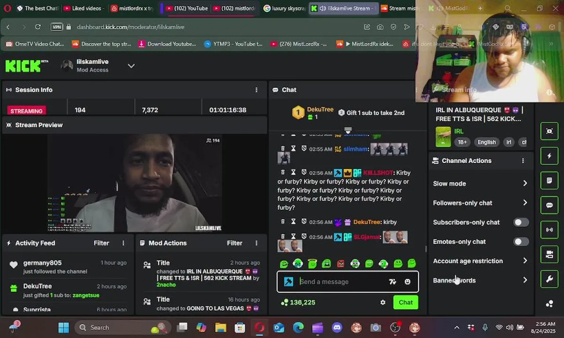This screenshot has width=564, height=338.
Task: Timeout KIIILLSHOT using the hourglass icon
Action: coord(293,172)
